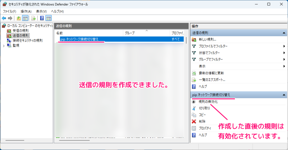Click the firewall app icon in title bar

coord(4,4)
